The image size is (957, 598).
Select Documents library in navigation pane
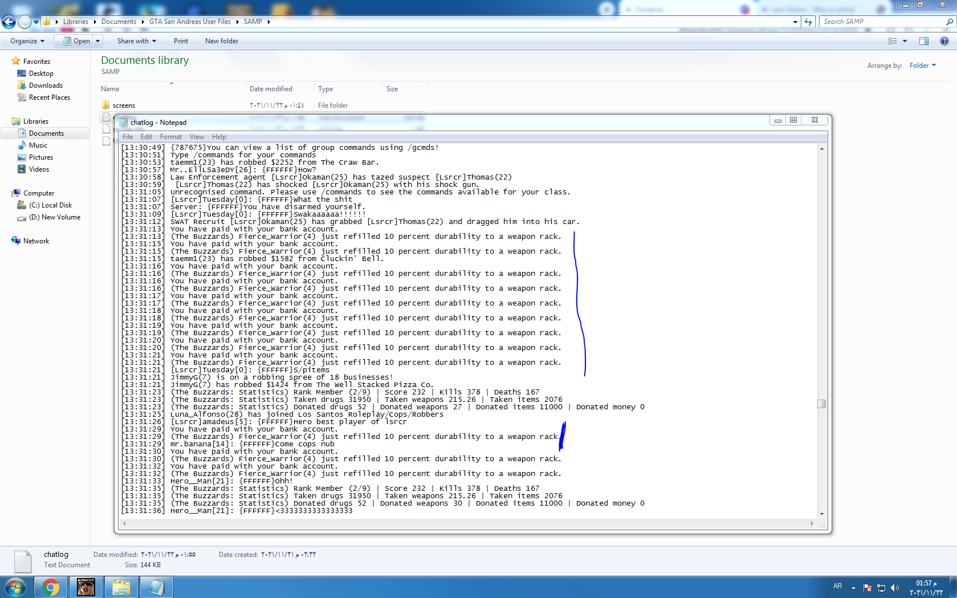46,133
